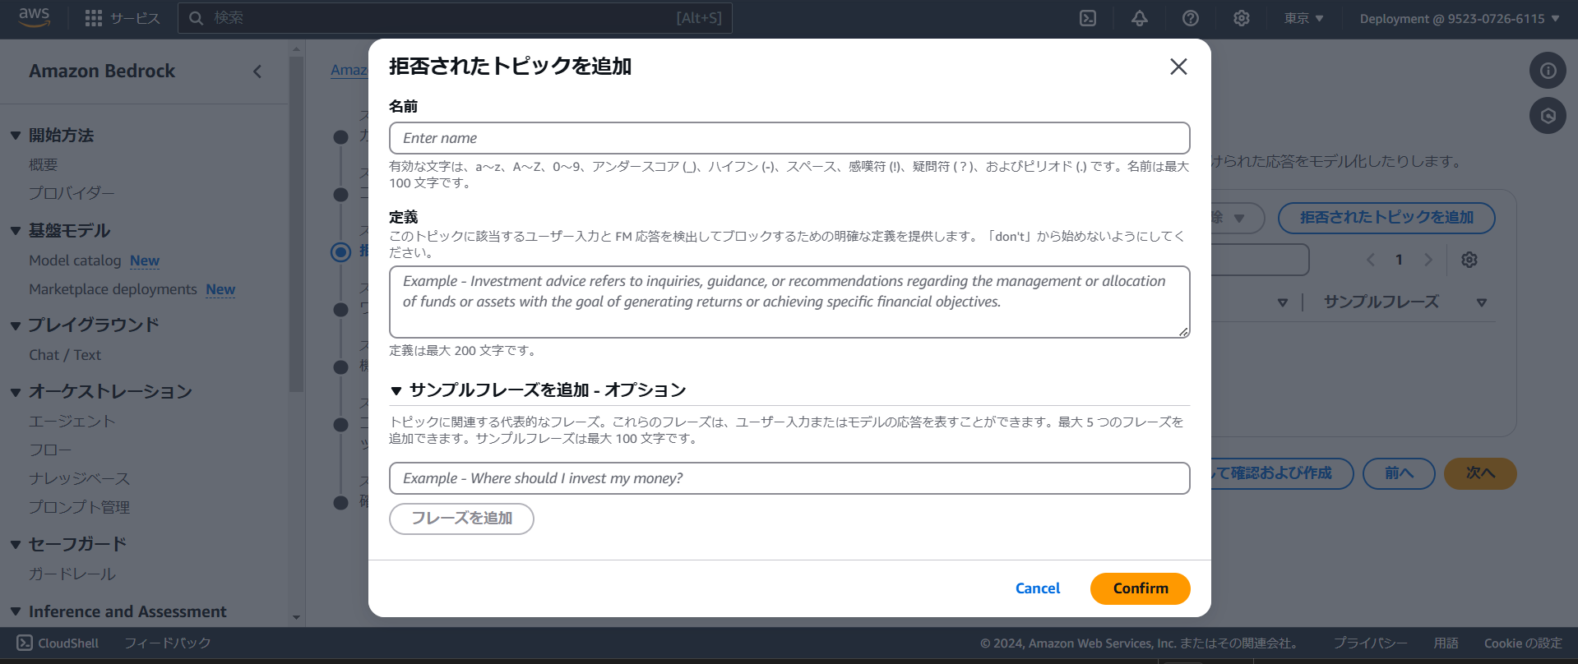Open table preferences gear icon
Image resolution: width=1578 pixels, height=664 pixels.
[1469, 260]
